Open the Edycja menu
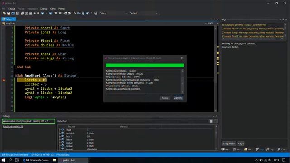 tap(11, 9)
